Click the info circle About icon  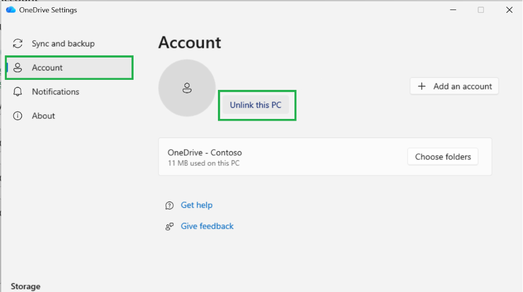coord(18,116)
